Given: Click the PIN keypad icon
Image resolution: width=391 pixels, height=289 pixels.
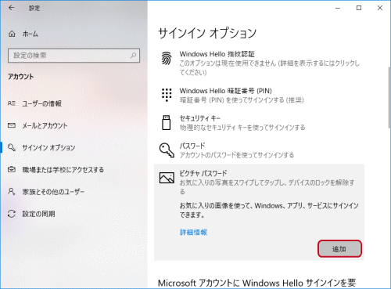Looking at the screenshot, I should coord(167,95).
